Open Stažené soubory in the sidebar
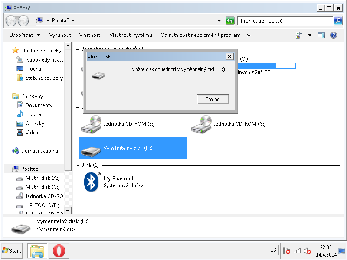Viewport: 347px width, 260px height. 40,78
